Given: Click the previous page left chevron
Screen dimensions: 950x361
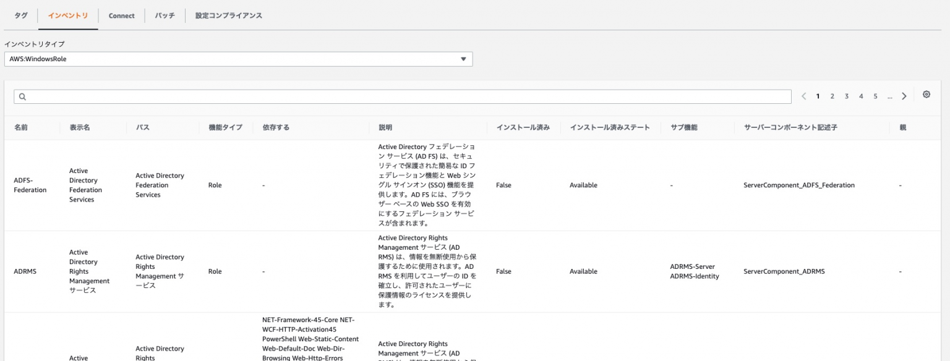Looking at the screenshot, I should tap(803, 96).
